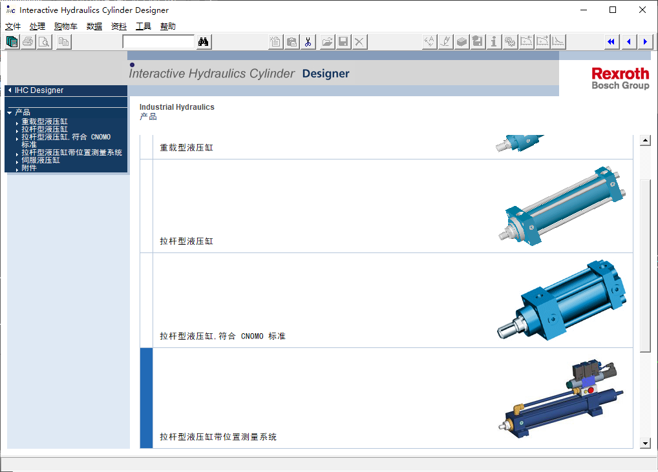Collapse the 产品 tree section
This screenshot has height=472, width=658.
[10, 113]
